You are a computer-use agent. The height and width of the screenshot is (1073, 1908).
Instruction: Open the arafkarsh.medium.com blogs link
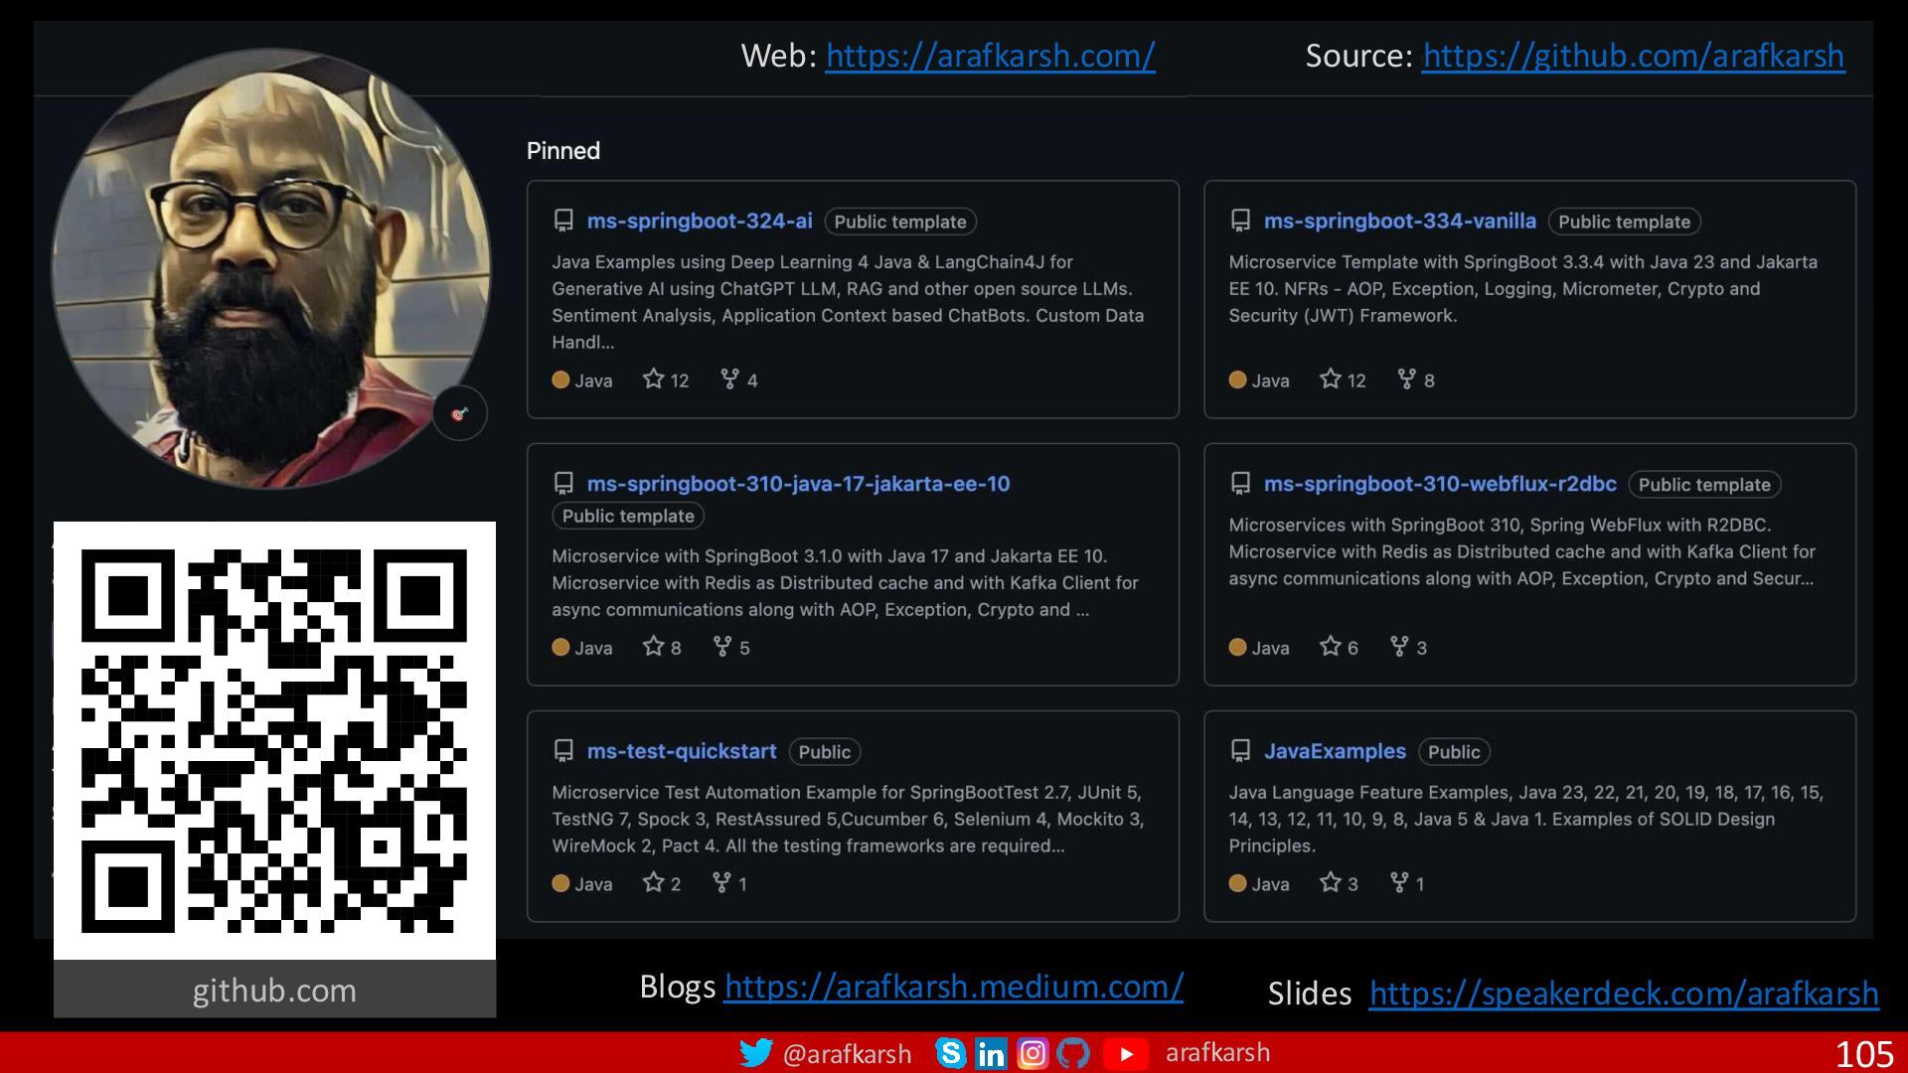point(953,987)
